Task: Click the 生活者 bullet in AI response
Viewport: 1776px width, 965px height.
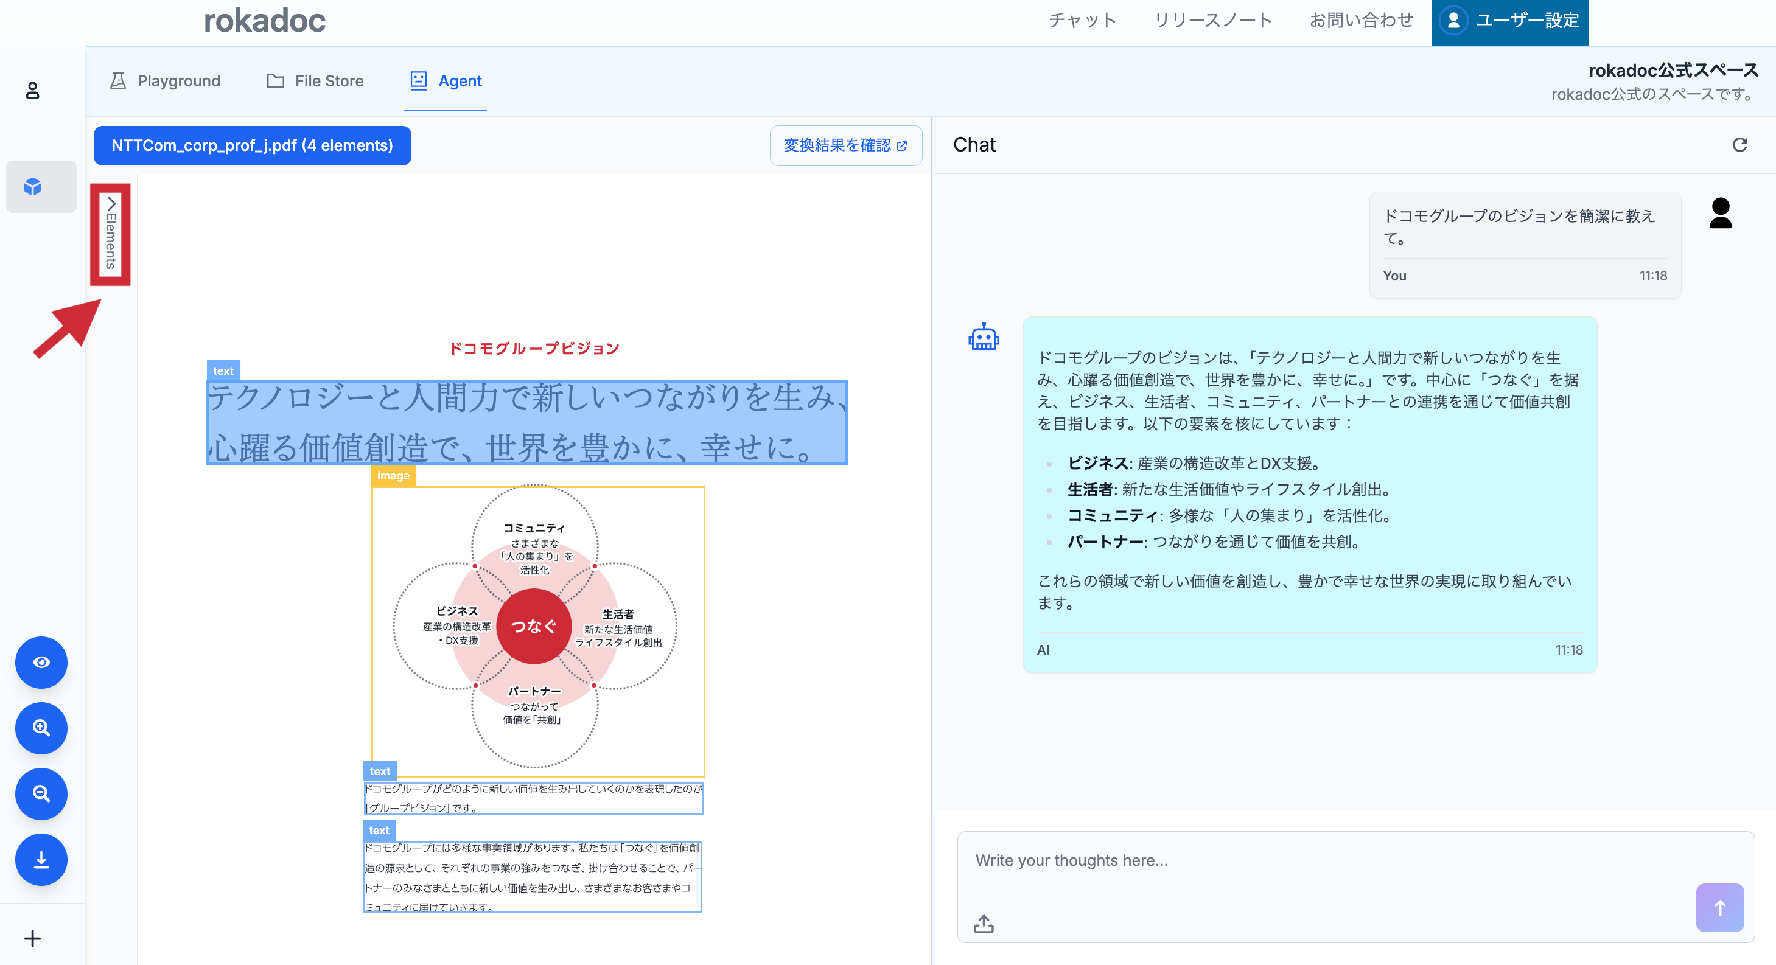Action: click(x=1231, y=489)
